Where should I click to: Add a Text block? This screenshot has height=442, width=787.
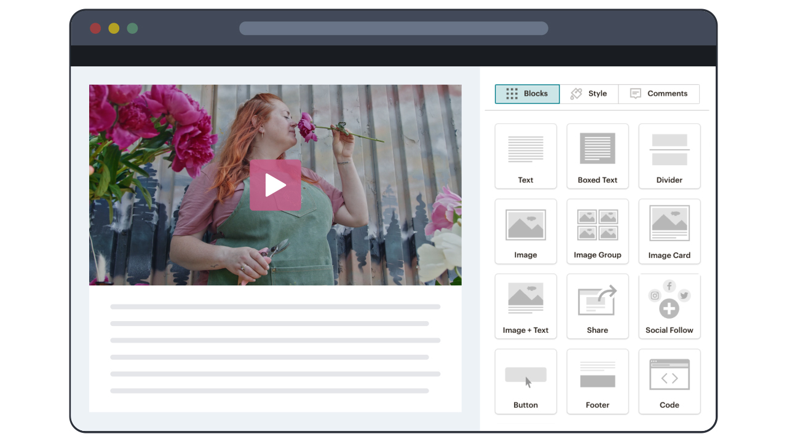click(526, 156)
